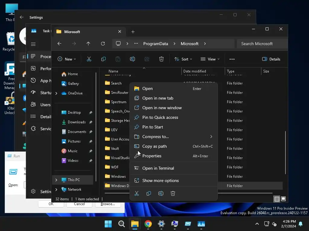Show hidden system tray icons
The width and height of the screenshot is (309, 231).
click(257, 224)
